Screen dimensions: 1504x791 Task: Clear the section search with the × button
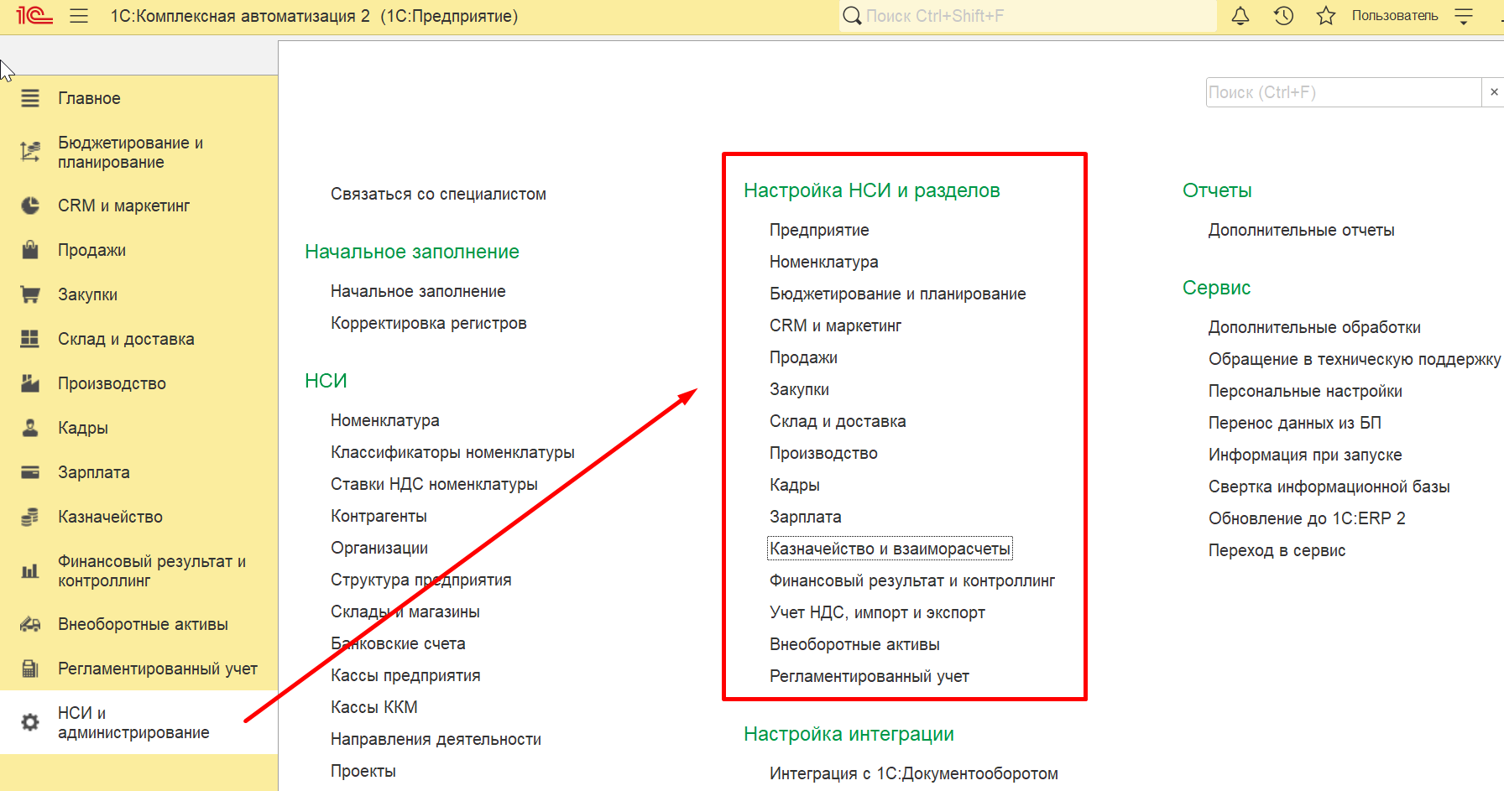tap(1494, 92)
